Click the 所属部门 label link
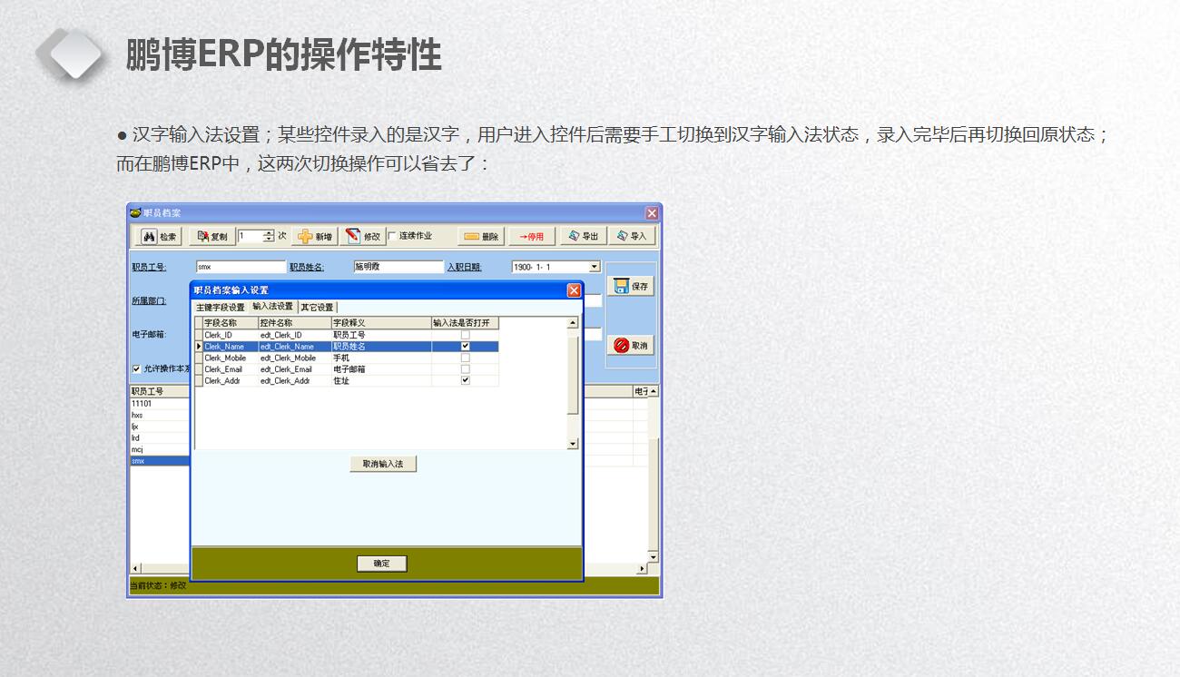Viewport: 1180px width, 677px height. pos(149,300)
